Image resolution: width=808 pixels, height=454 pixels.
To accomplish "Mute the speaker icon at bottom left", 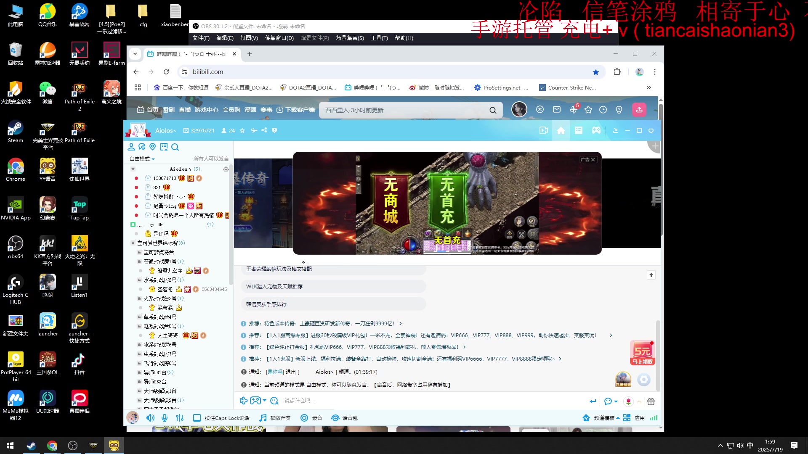I will 150,418.
